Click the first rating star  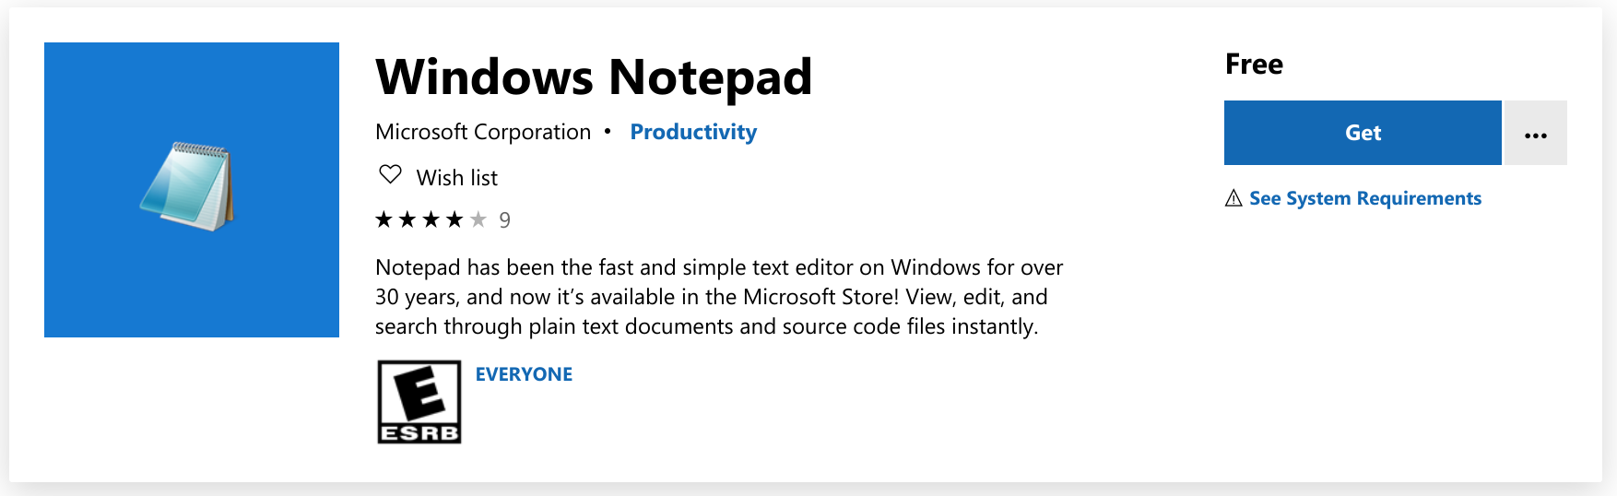click(384, 219)
